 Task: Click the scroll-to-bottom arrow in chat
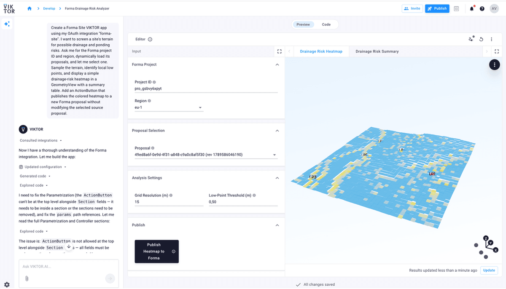(x=69, y=247)
